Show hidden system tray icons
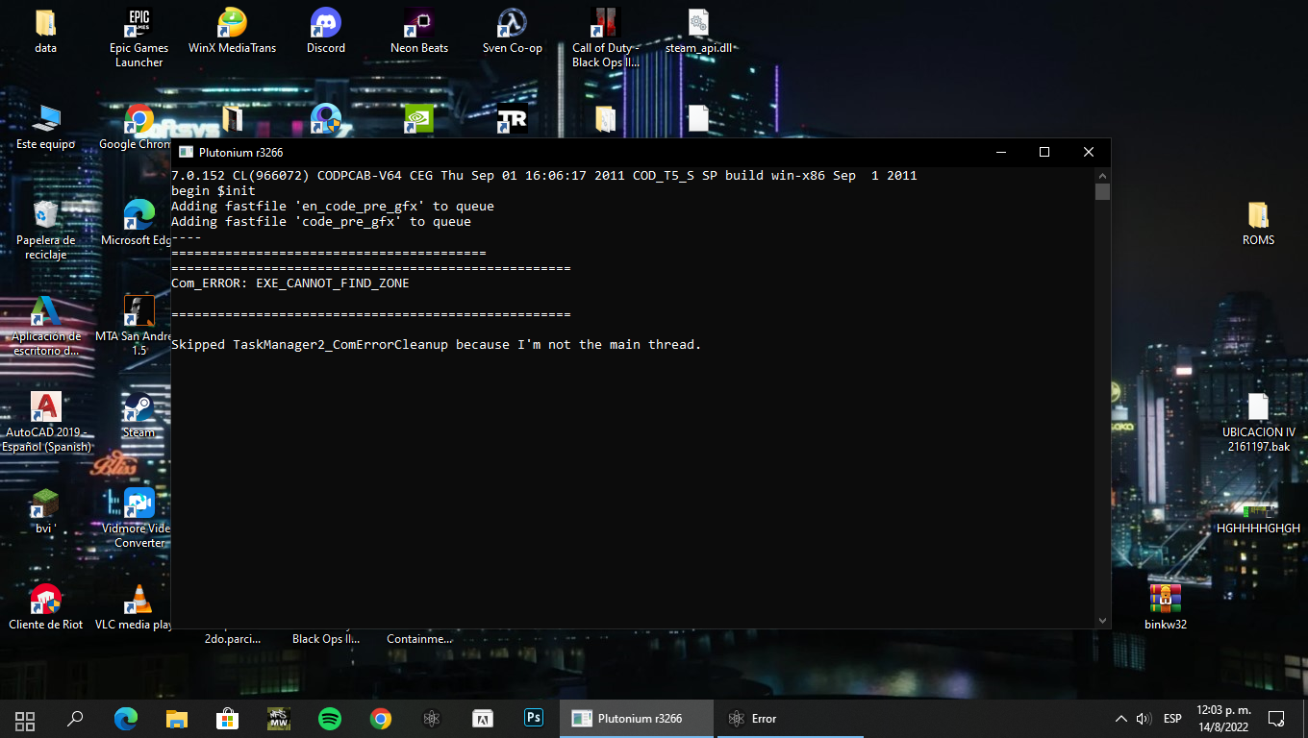The image size is (1308, 738). [1120, 719]
